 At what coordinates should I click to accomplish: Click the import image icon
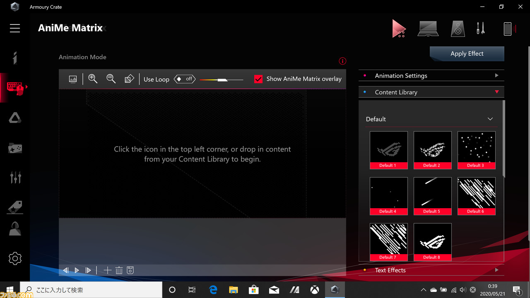pyautogui.click(x=73, y=79)
